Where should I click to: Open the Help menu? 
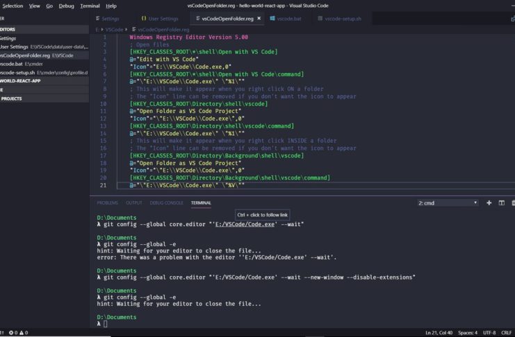click(x=111, y=6)
